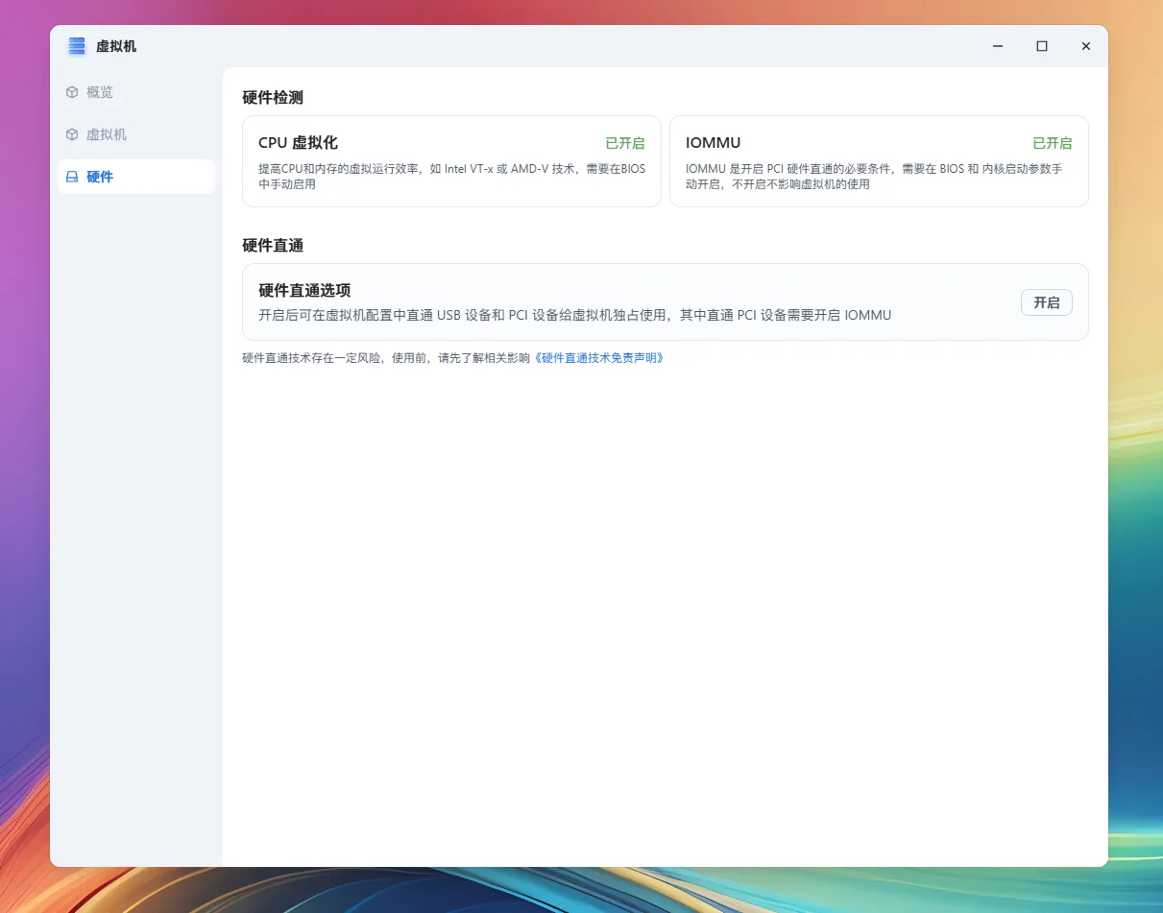Enable hardware passthrough with the 开启 button

(1046, 302)
